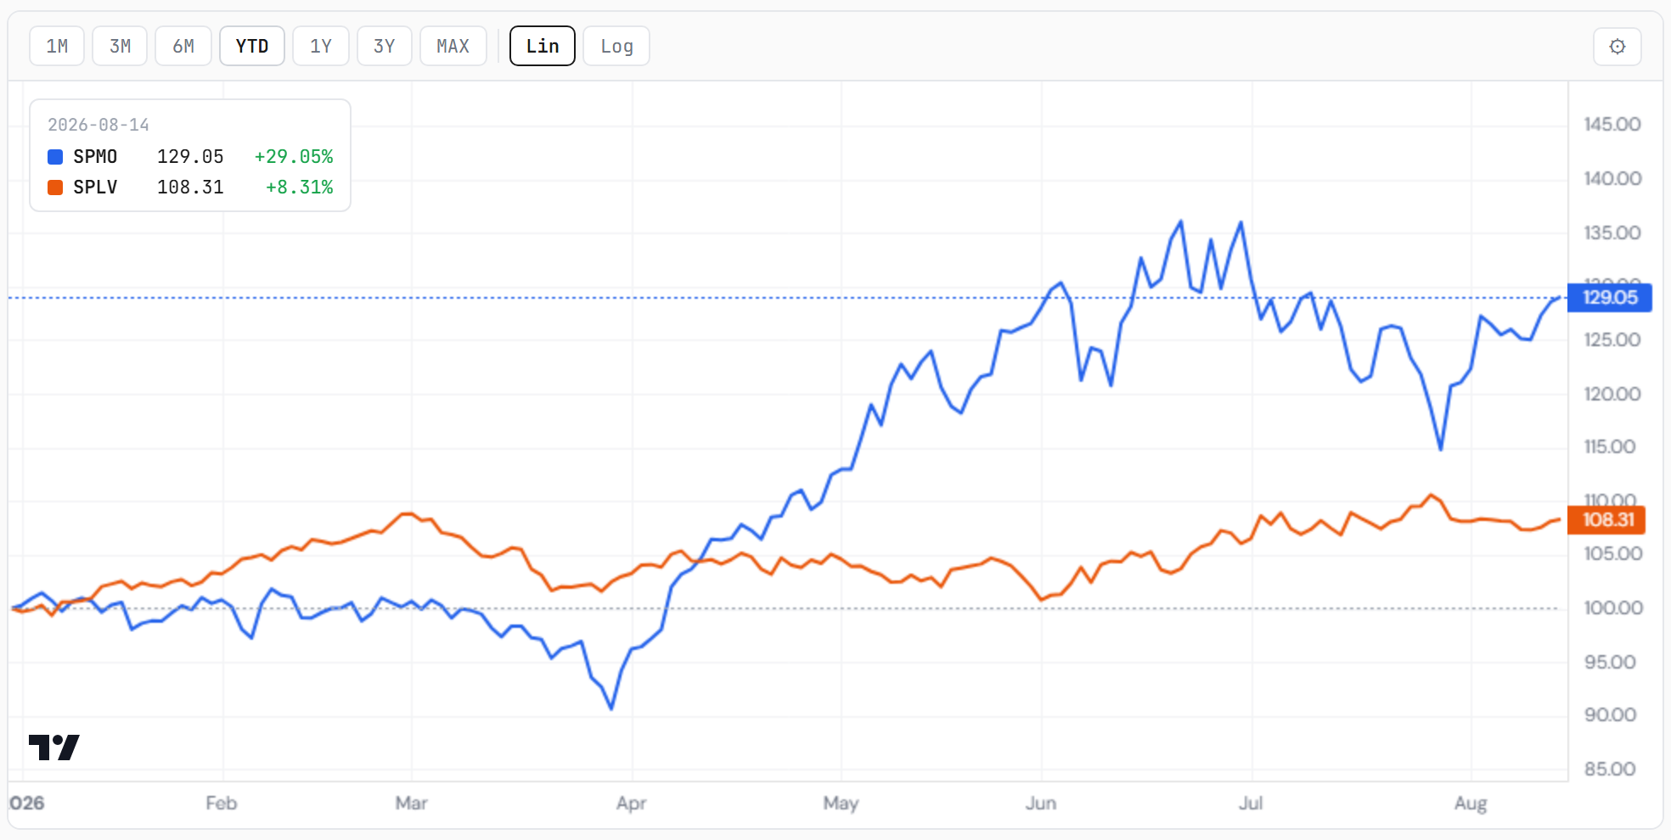Choose the YTD range button

pos(252,46)
